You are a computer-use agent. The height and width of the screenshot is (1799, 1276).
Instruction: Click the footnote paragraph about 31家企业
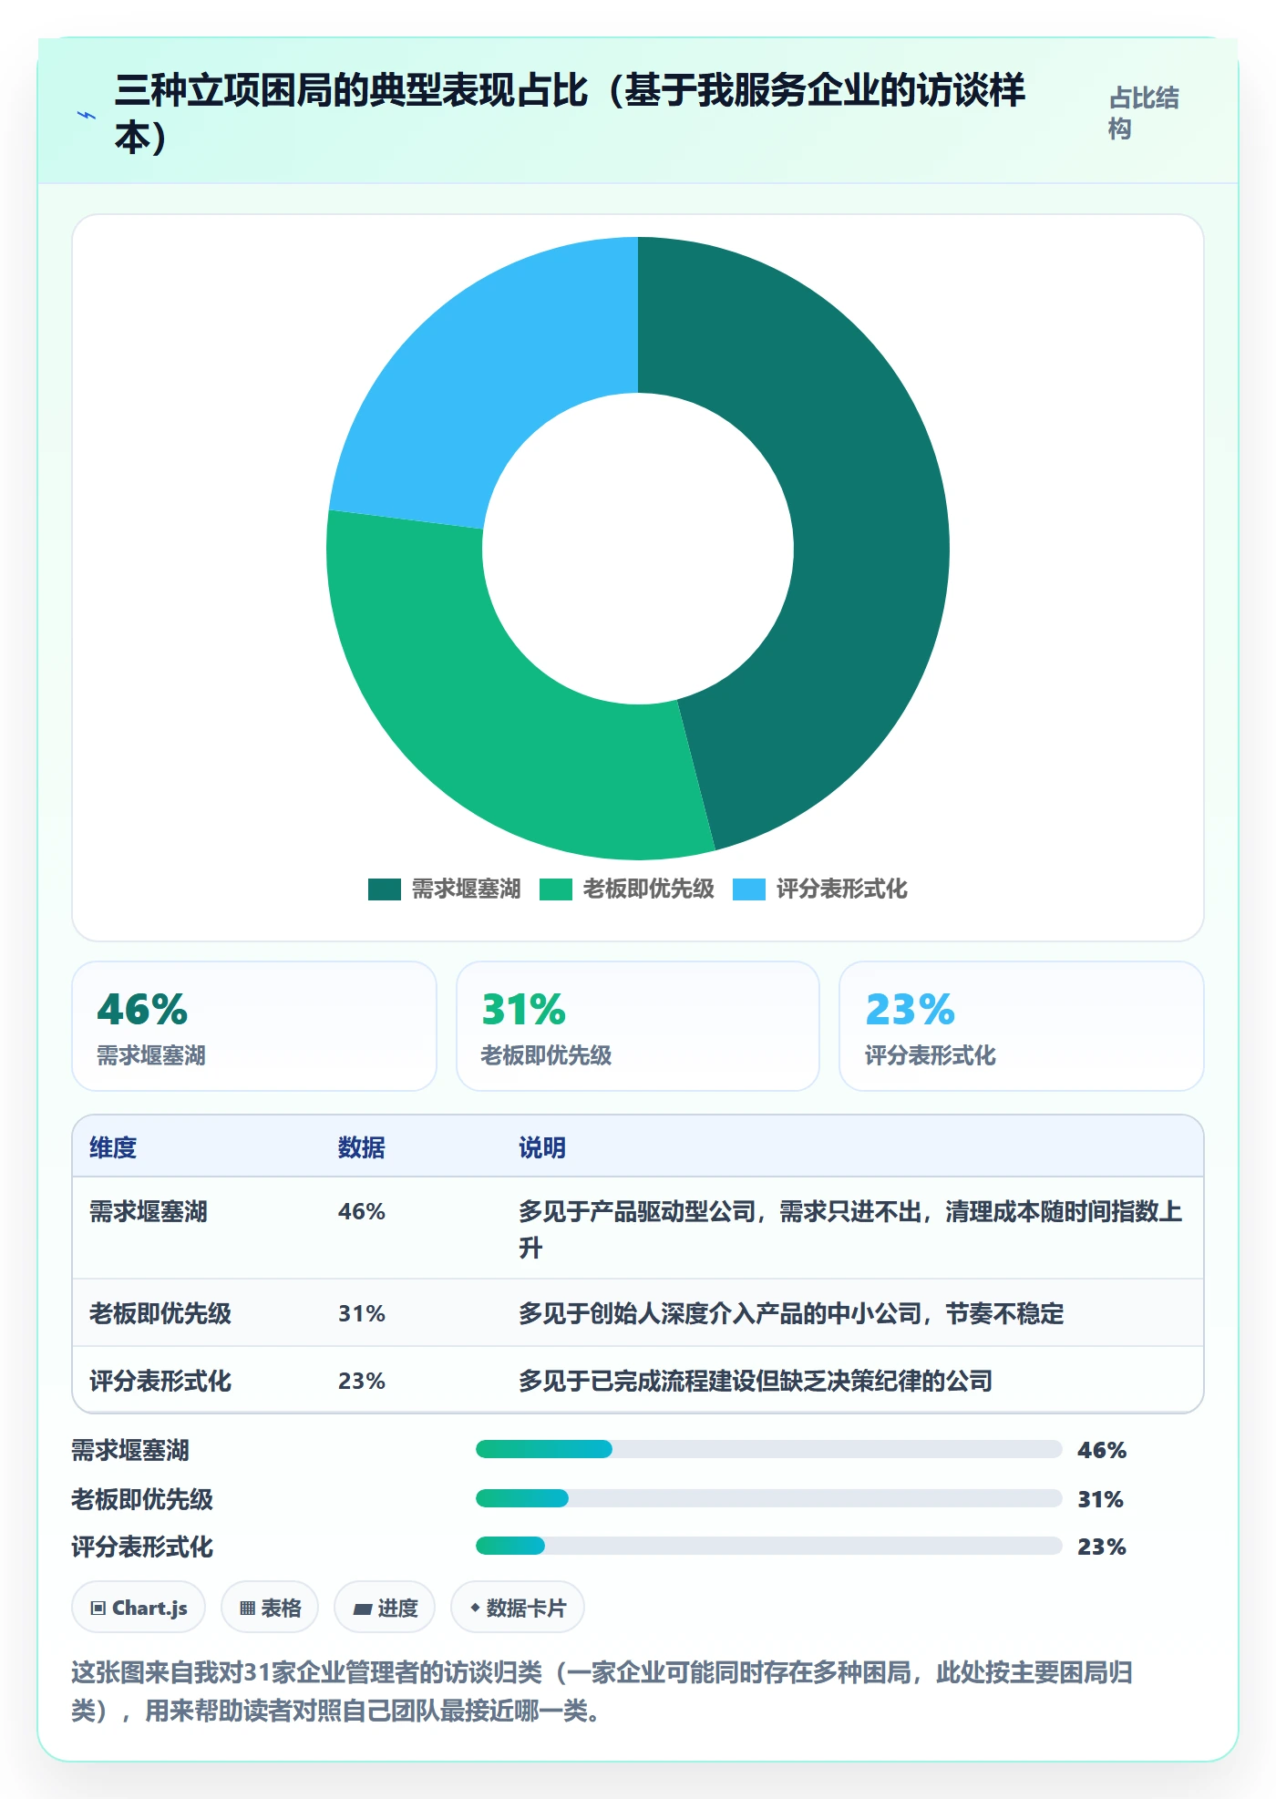[x=602, y=1691]
